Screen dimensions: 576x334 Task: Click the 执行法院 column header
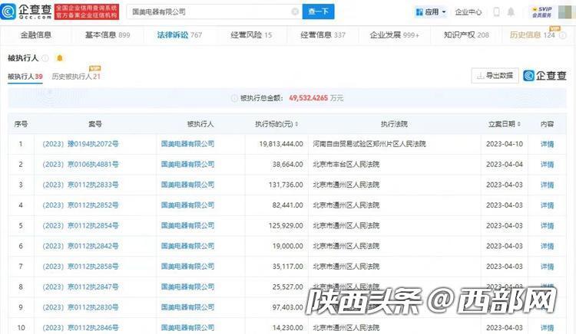(394, 124)
